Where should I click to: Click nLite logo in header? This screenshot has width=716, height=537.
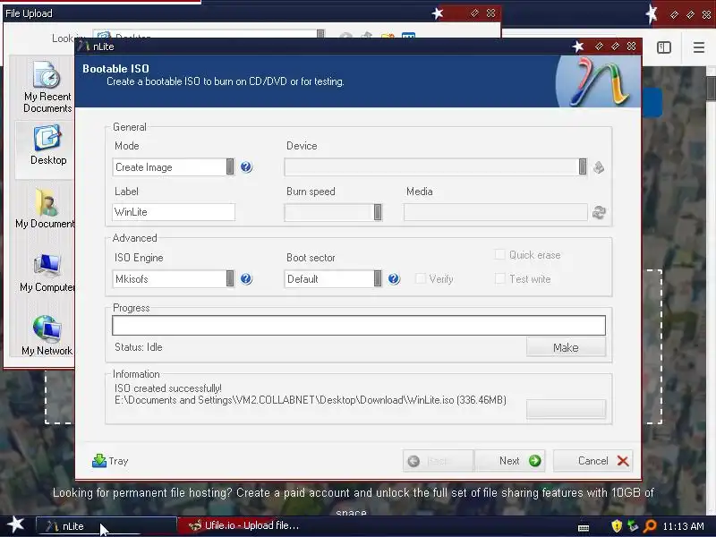599,81
